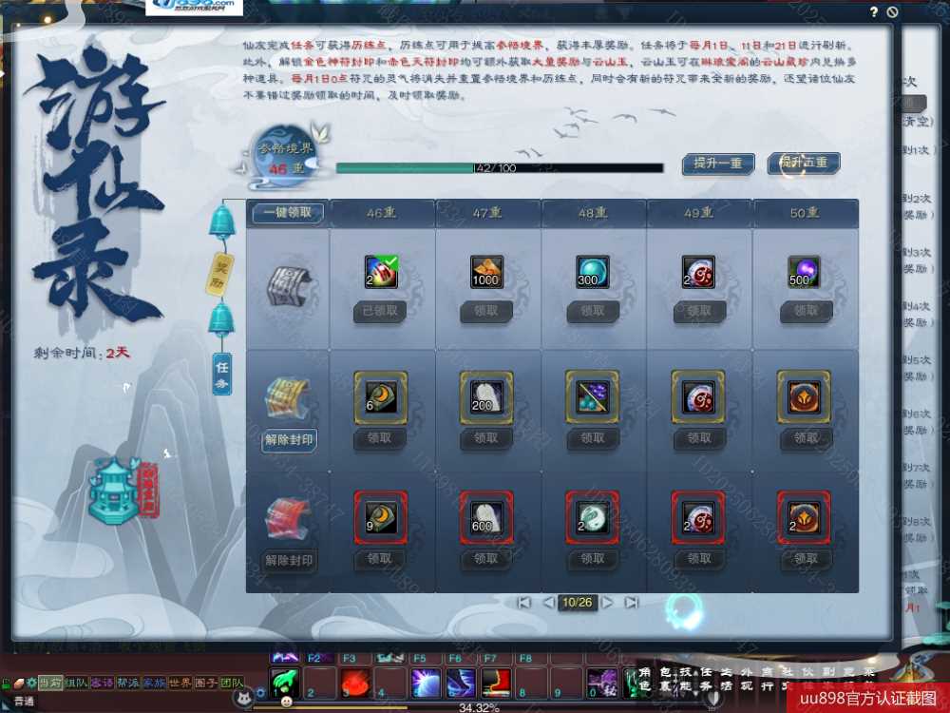
Task: Click the purple skill in slot 0
Action: click(602, 683)
